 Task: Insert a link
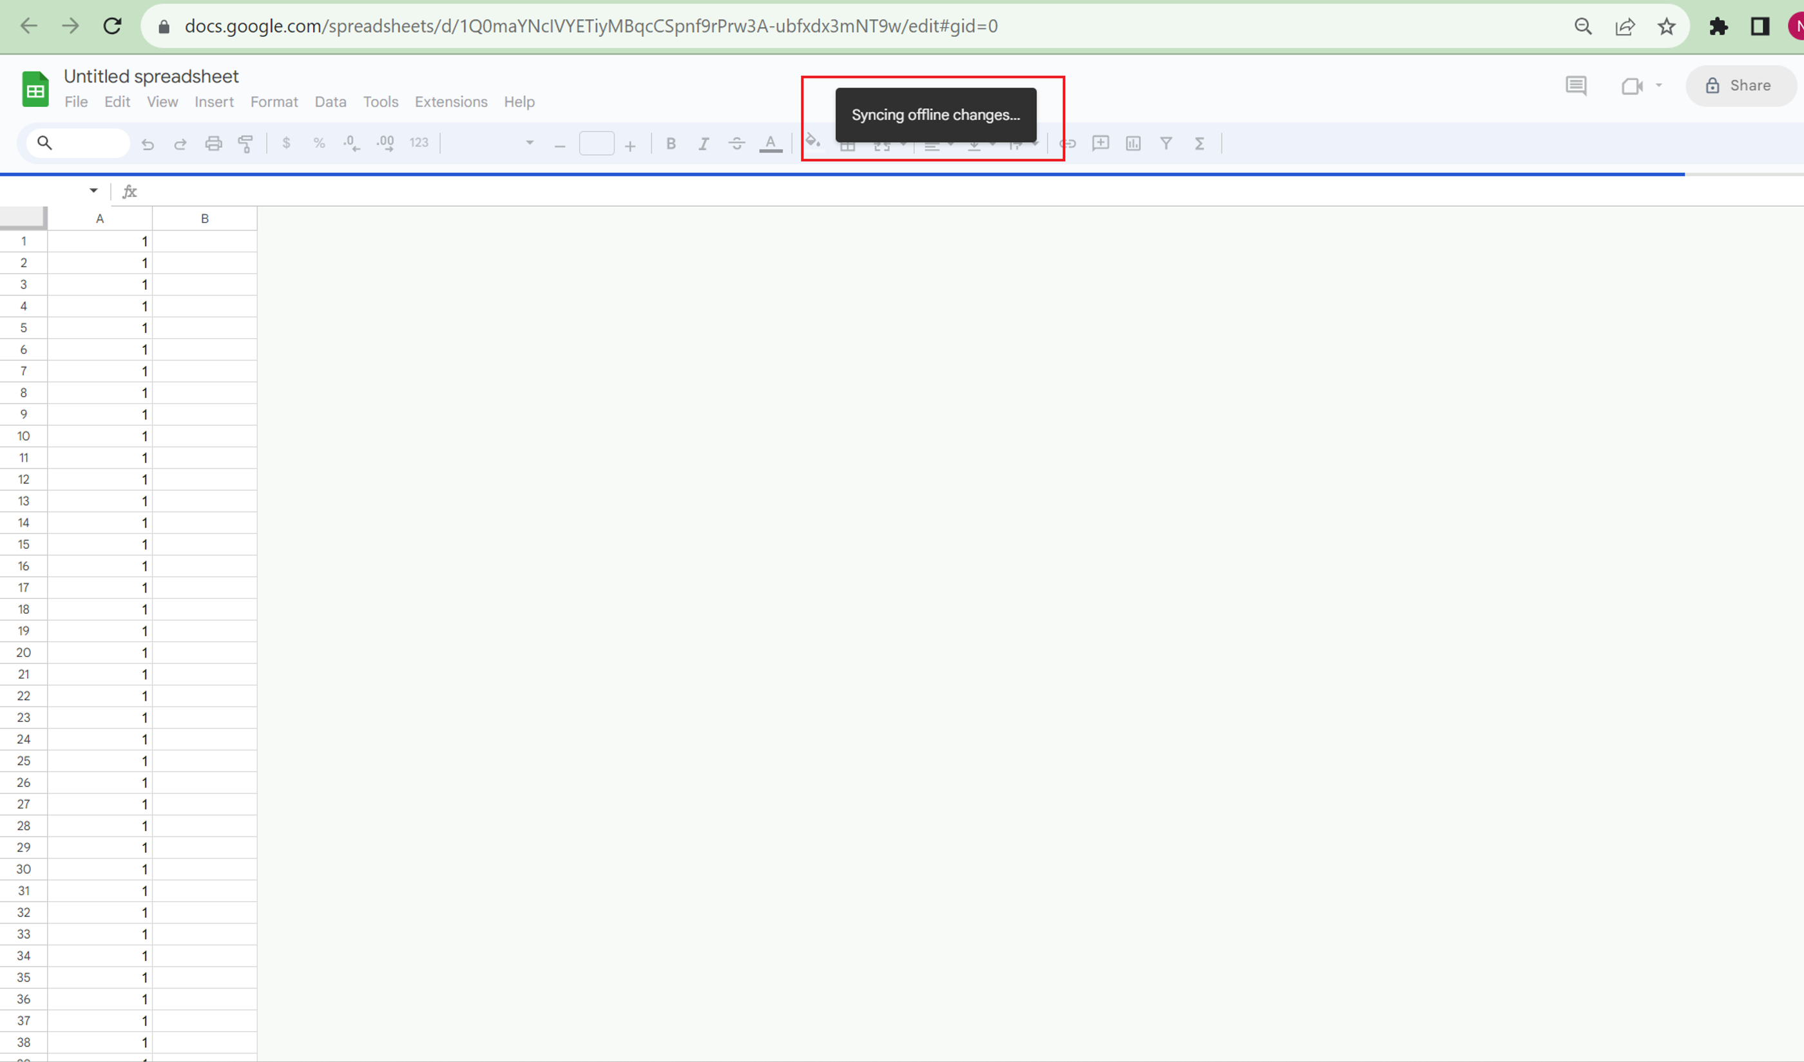coord(1068,144)
